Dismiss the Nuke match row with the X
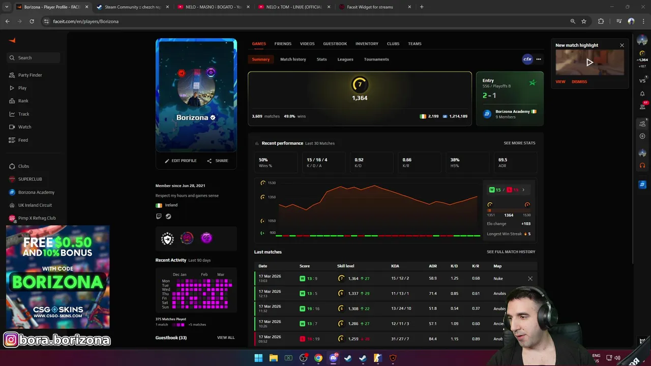This screenshot has height=366, width=651. coord(530,279)
